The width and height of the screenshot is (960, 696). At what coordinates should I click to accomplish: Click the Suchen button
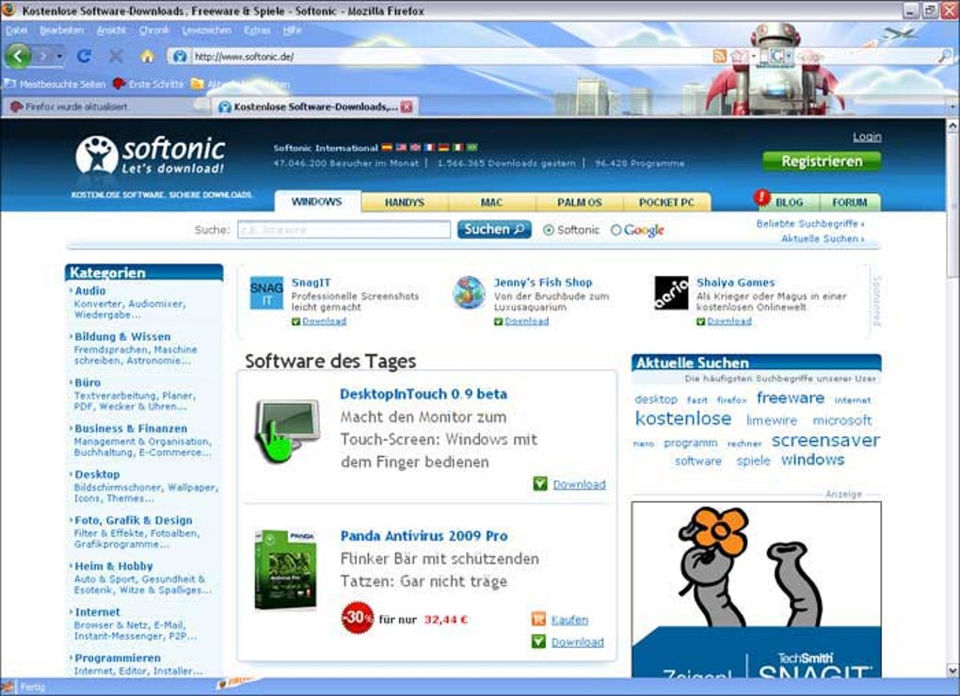point(494,229)
